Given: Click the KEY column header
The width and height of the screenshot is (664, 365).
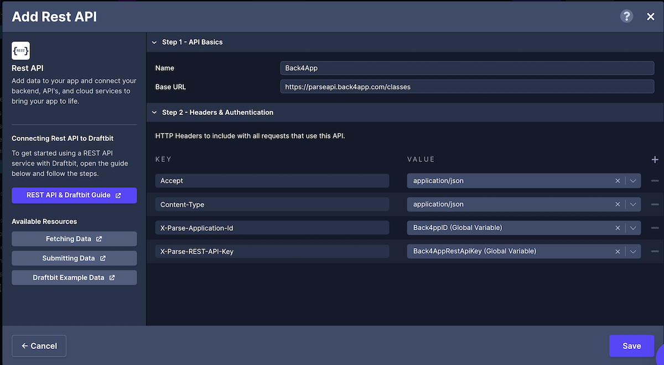Looking at the screenshot, I should [x=163, y=159].
